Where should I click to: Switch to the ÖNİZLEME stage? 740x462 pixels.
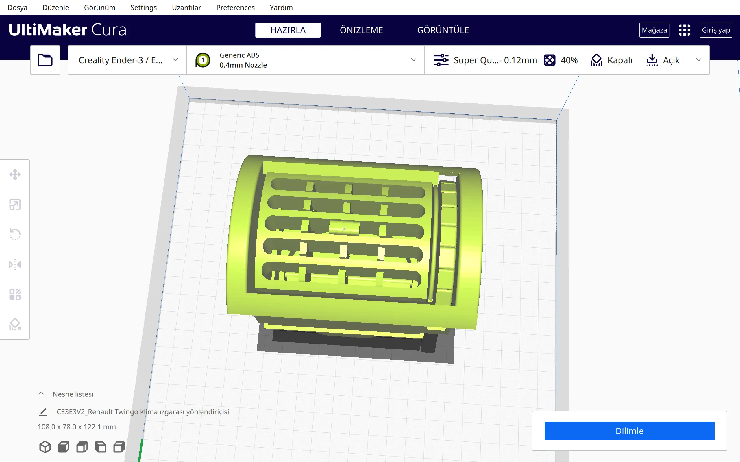click(x=361, y=30)
